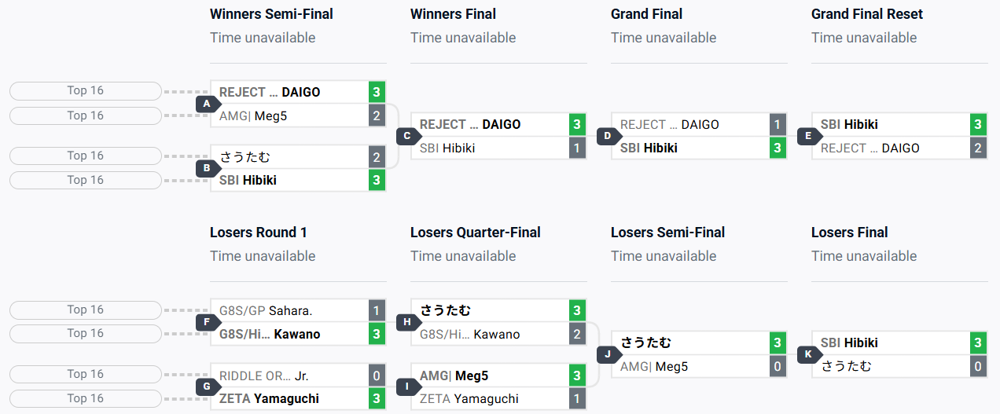
Task: Open match H badge in Losers Quarter-Final
Action: 407,322
